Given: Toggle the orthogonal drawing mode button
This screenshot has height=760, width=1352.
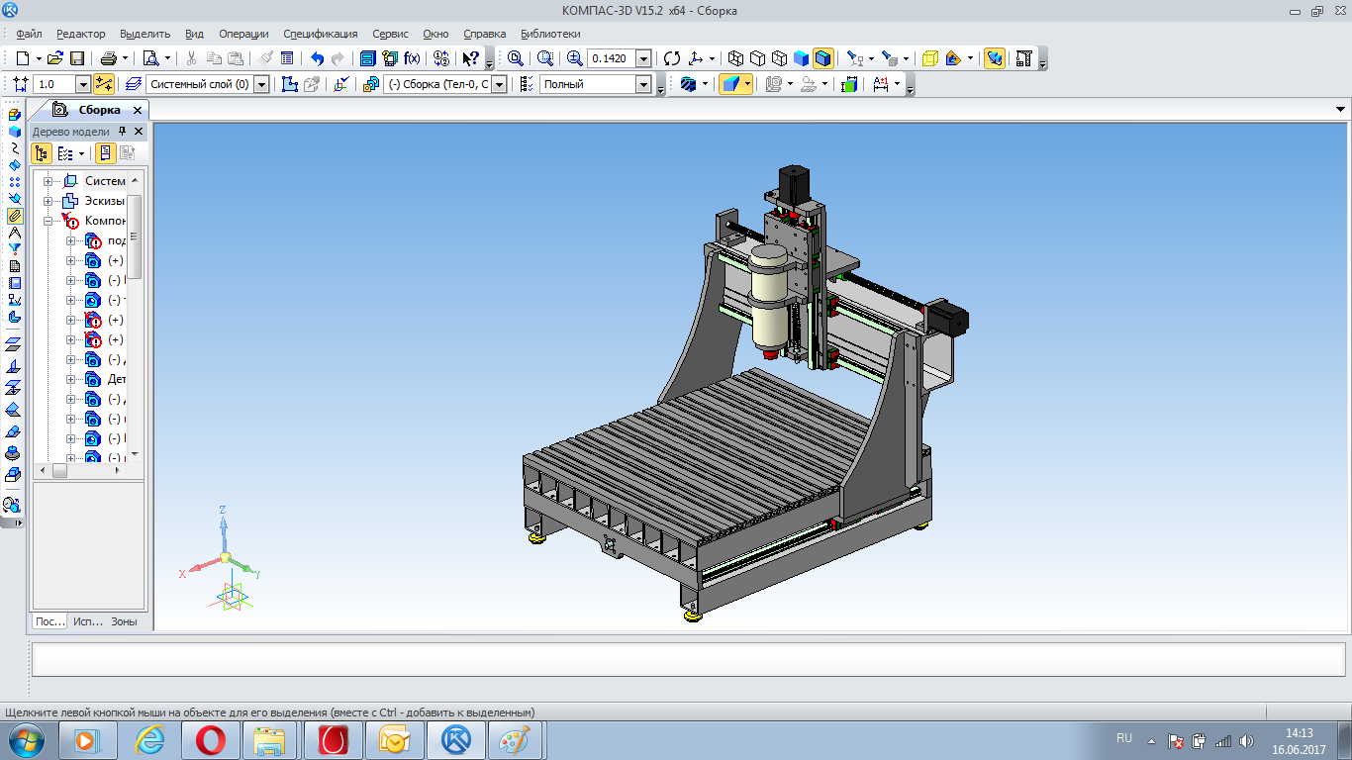Looking at the screenshot, I should point(103,84).
